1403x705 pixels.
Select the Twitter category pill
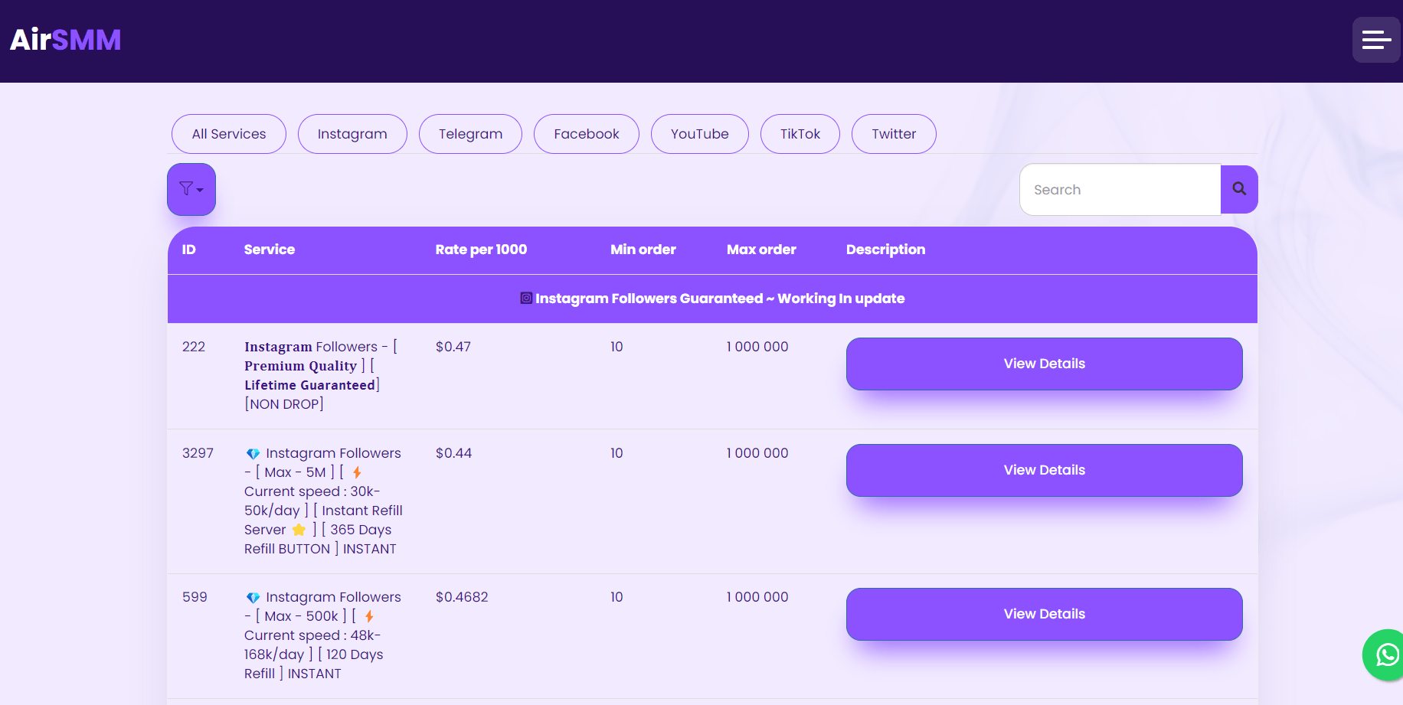(893, 134)
